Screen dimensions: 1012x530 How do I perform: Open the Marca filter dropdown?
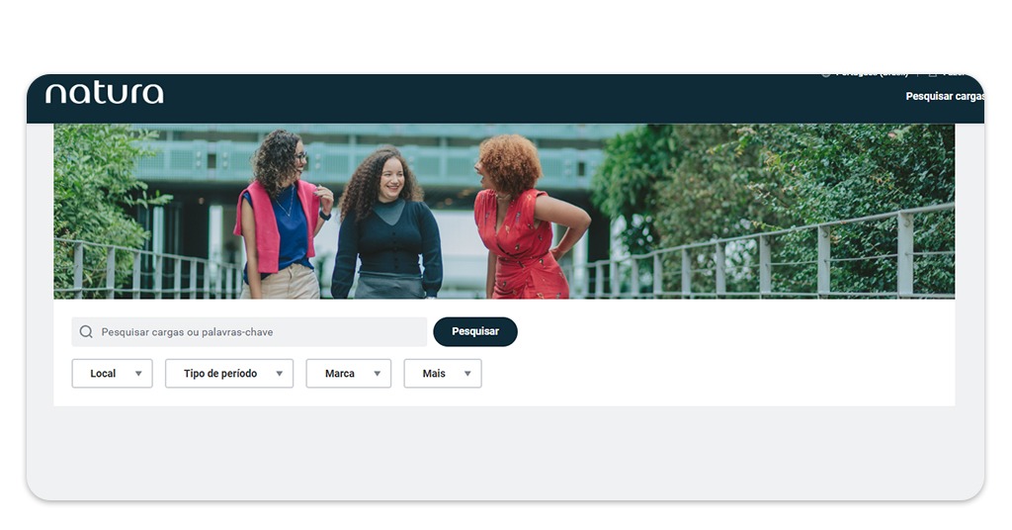click(x=348, y=374)
